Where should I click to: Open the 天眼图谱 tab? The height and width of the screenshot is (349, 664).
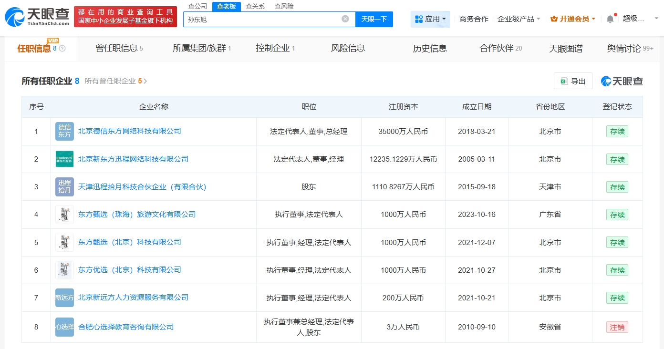pyautogui.click(x=566, y=48)
